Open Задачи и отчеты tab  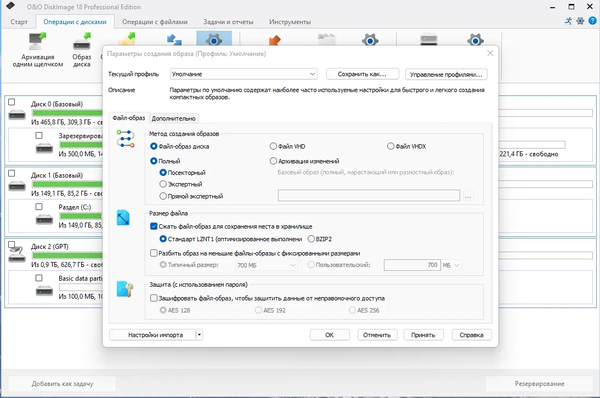pyautogui.click(x=229, y=22)
